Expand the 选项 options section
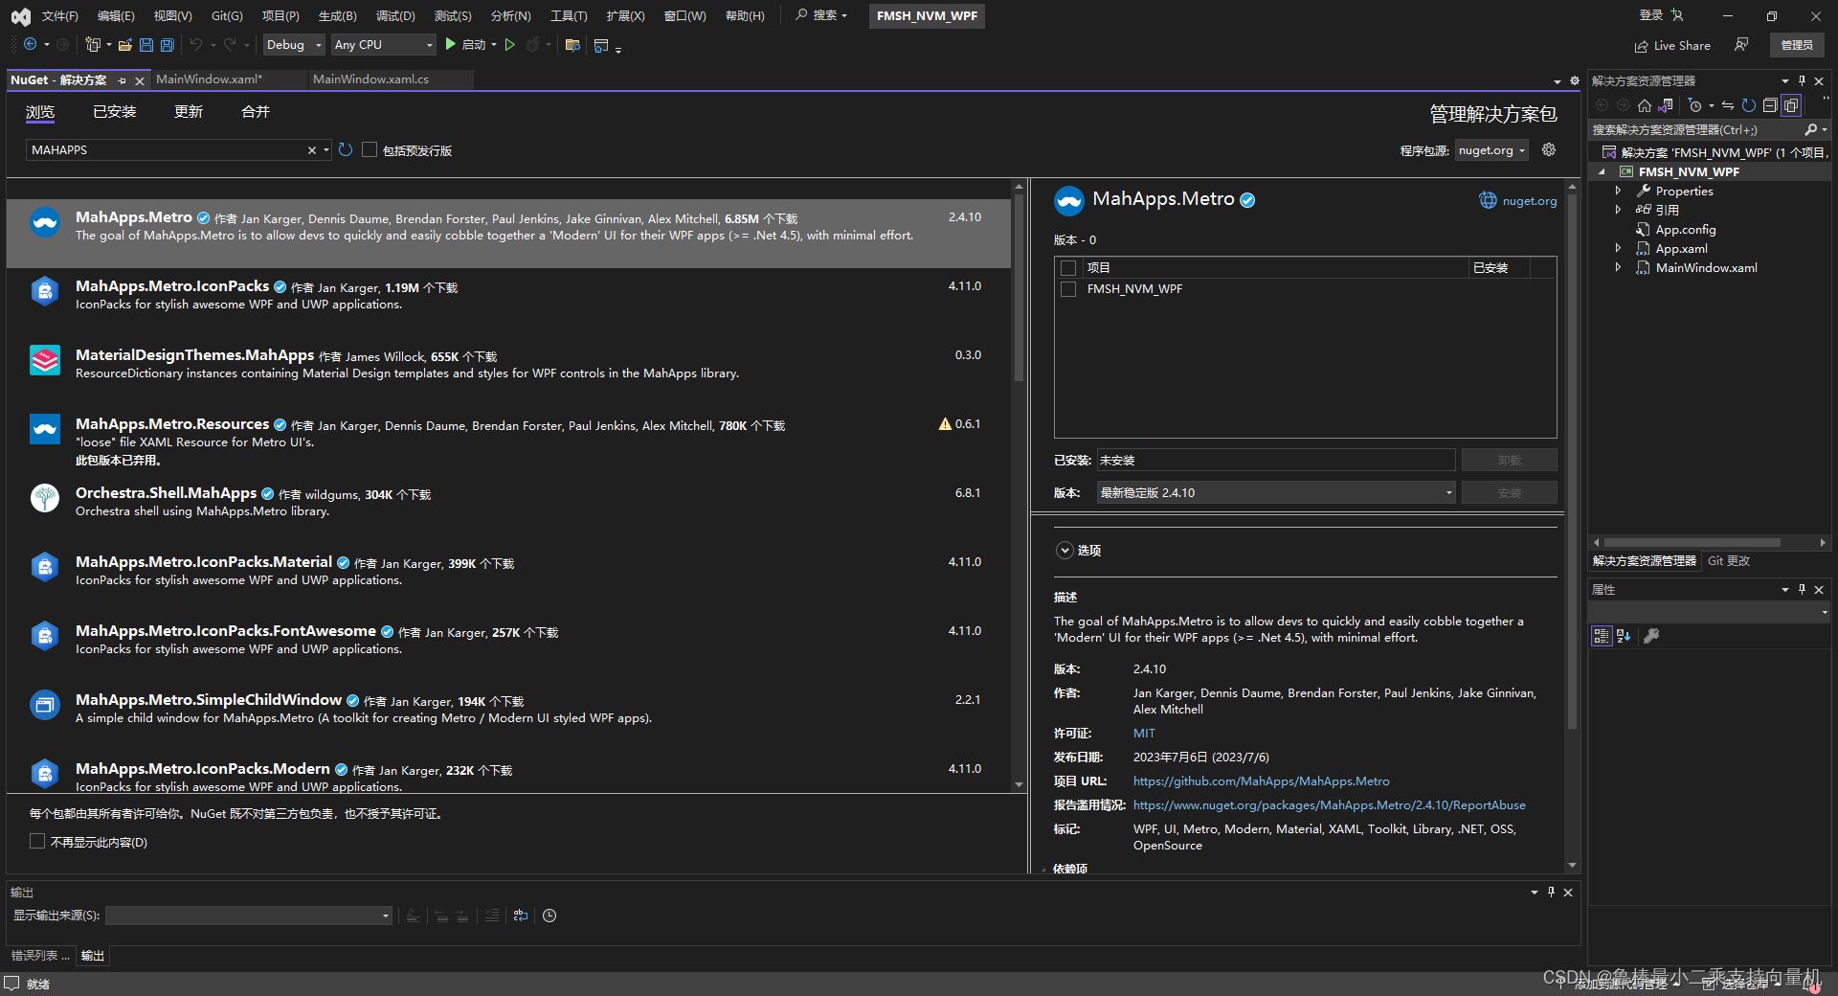 pyautogui.click(x=1065, y=551)
